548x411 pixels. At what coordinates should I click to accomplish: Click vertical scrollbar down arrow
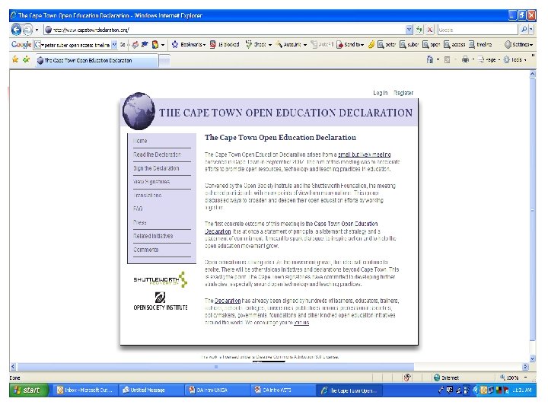point(532,358)
